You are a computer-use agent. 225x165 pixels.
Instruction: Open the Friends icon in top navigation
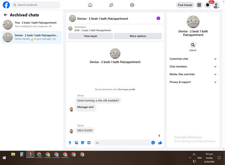(x=111, y=5)
